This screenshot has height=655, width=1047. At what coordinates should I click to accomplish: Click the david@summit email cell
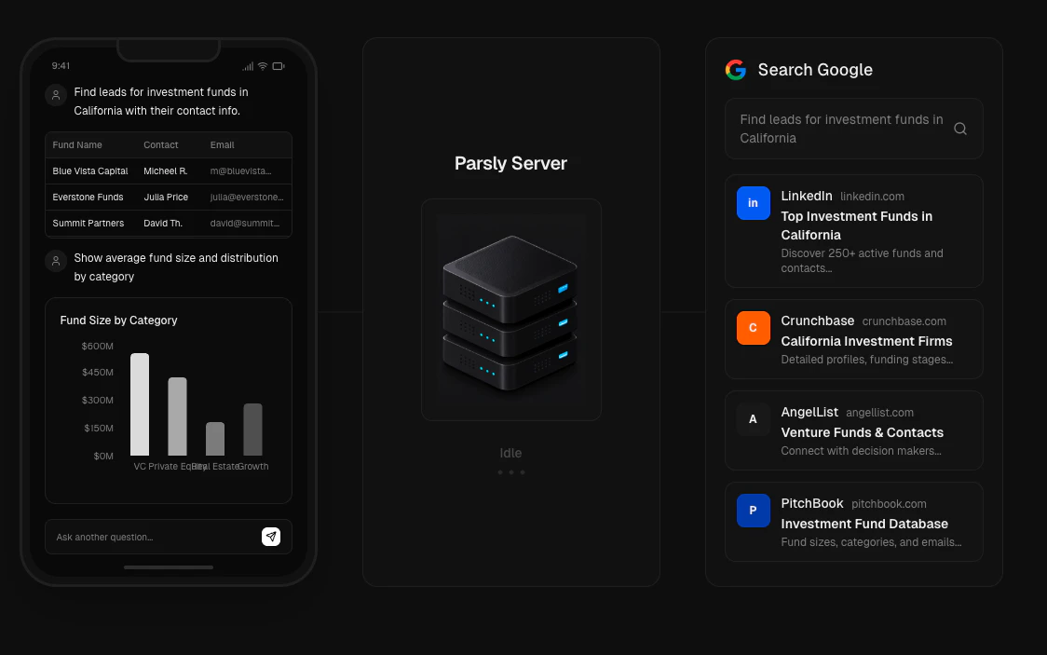pyautogui.click(x=244, y=223)
